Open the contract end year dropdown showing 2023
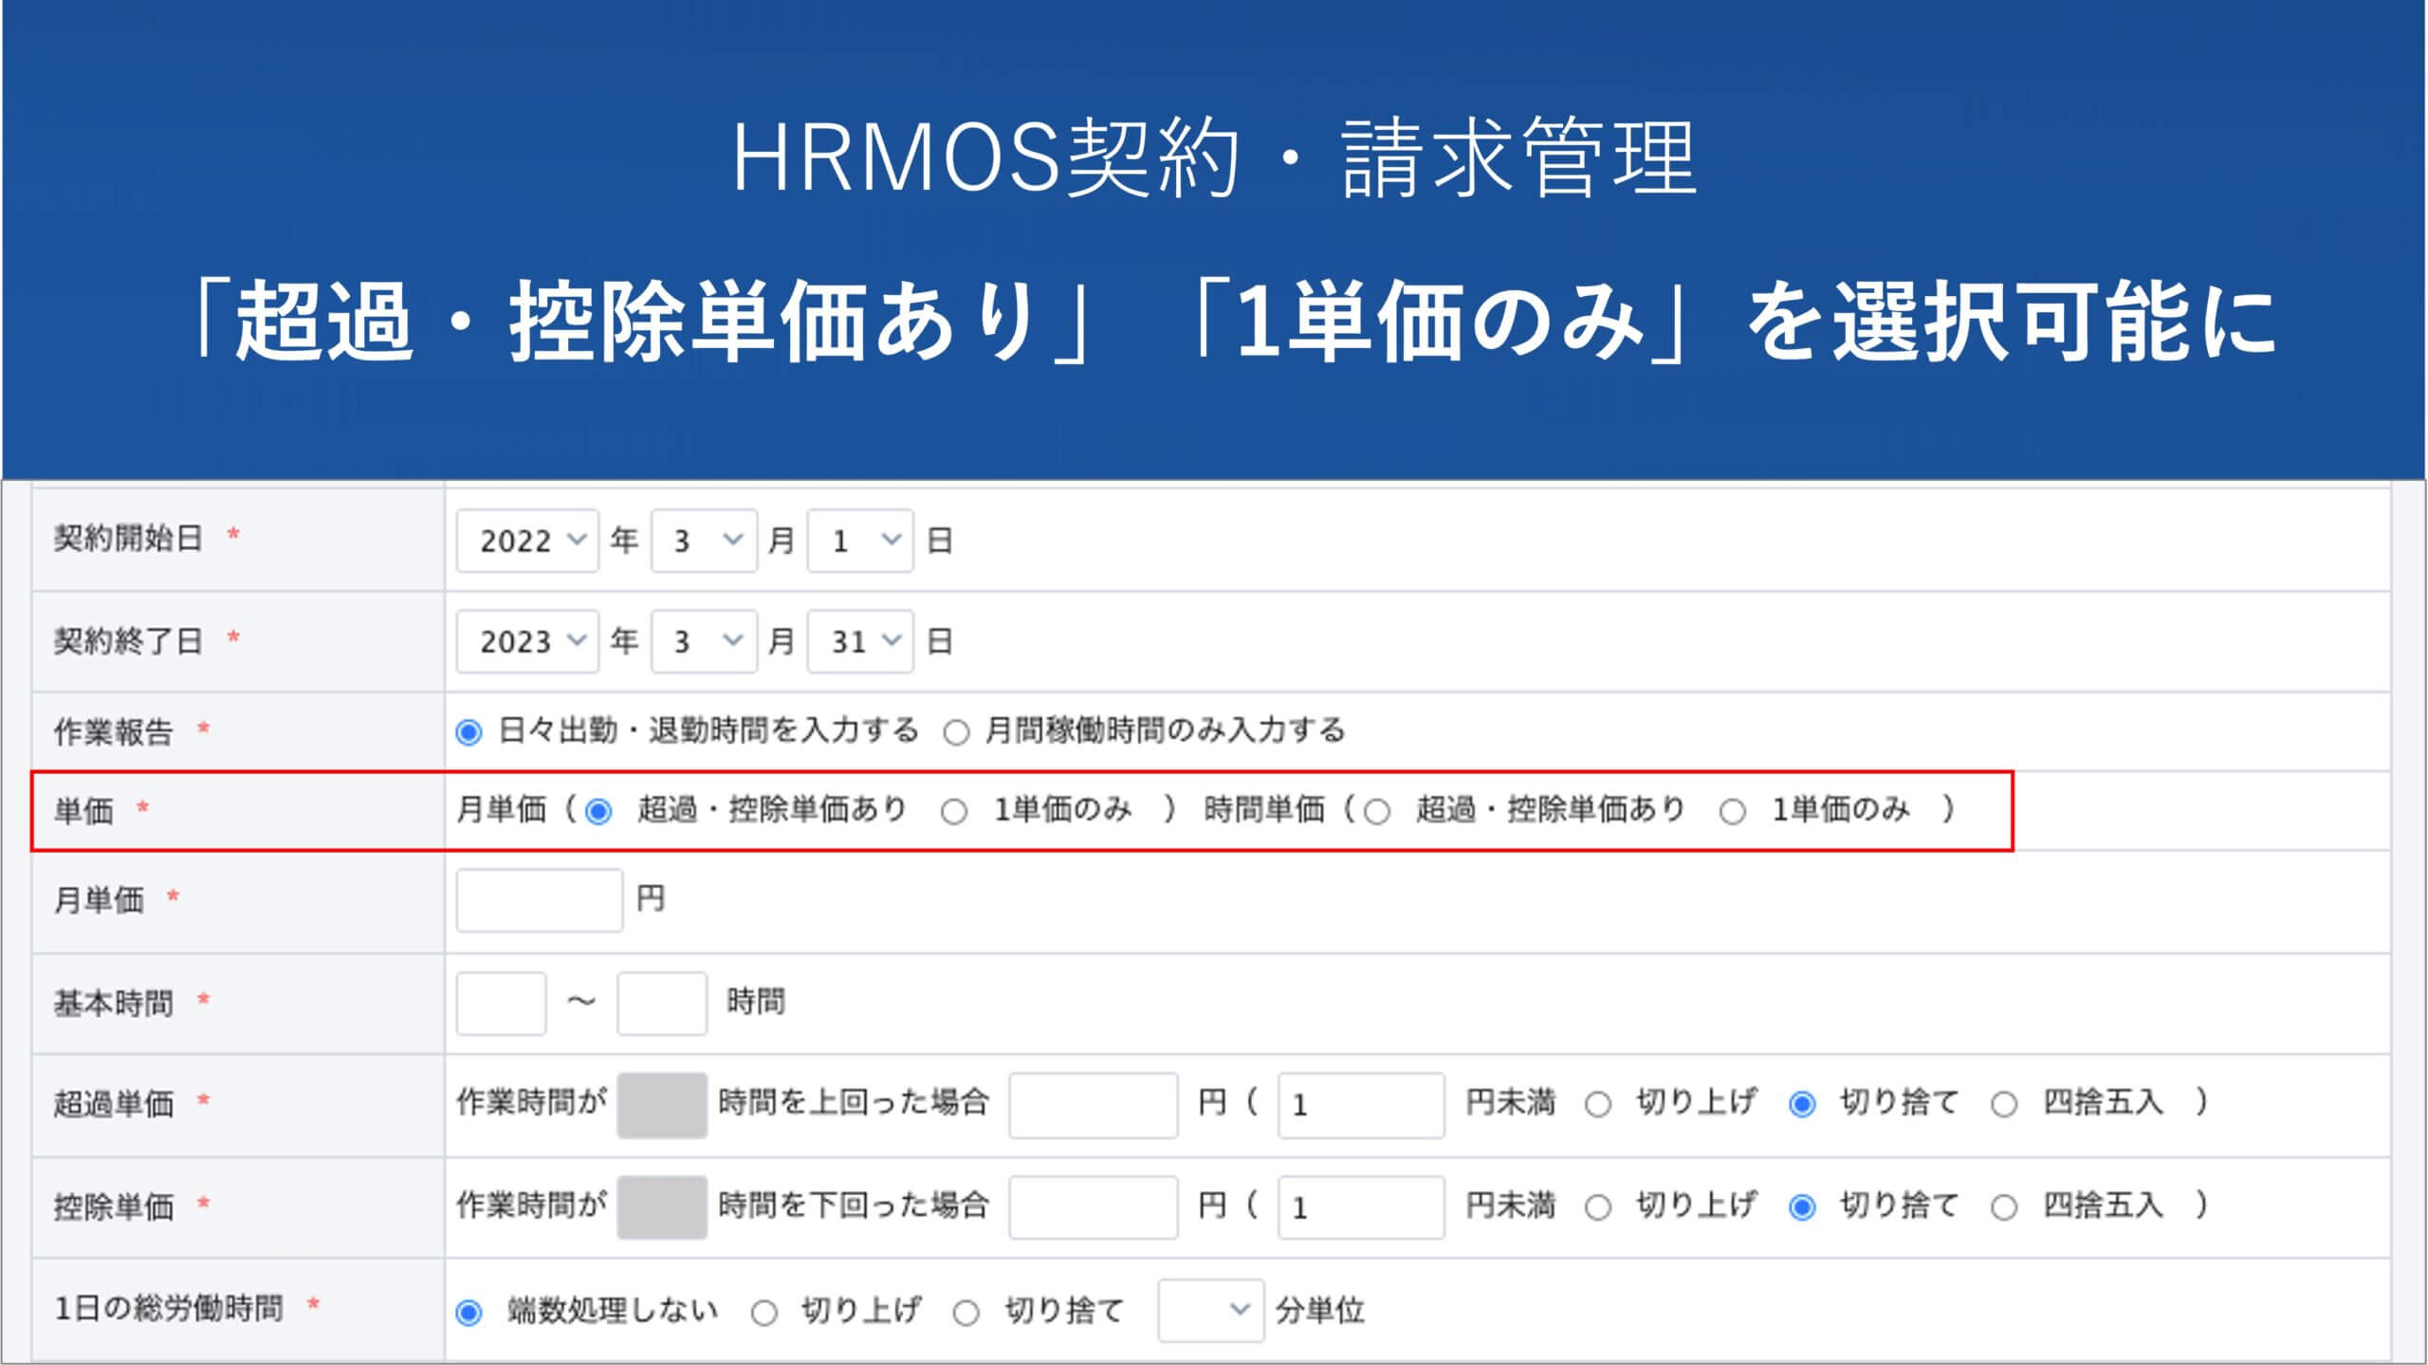Viewport: 2428px width, 1365px height. pos(527,641)
